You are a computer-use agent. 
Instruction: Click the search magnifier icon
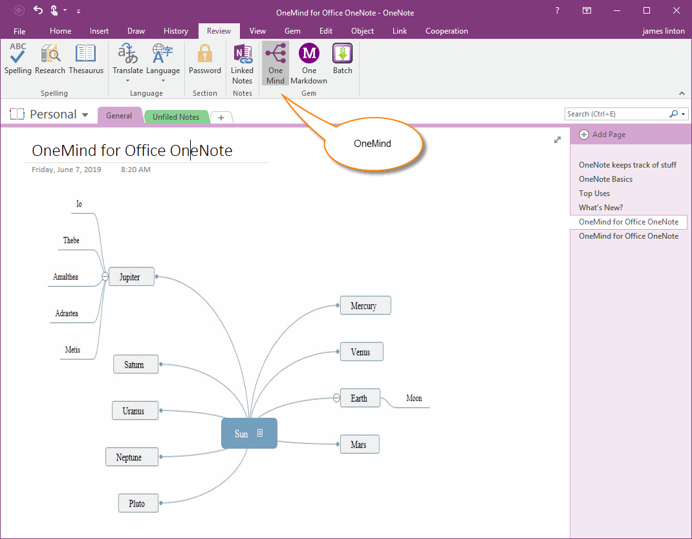673,114
